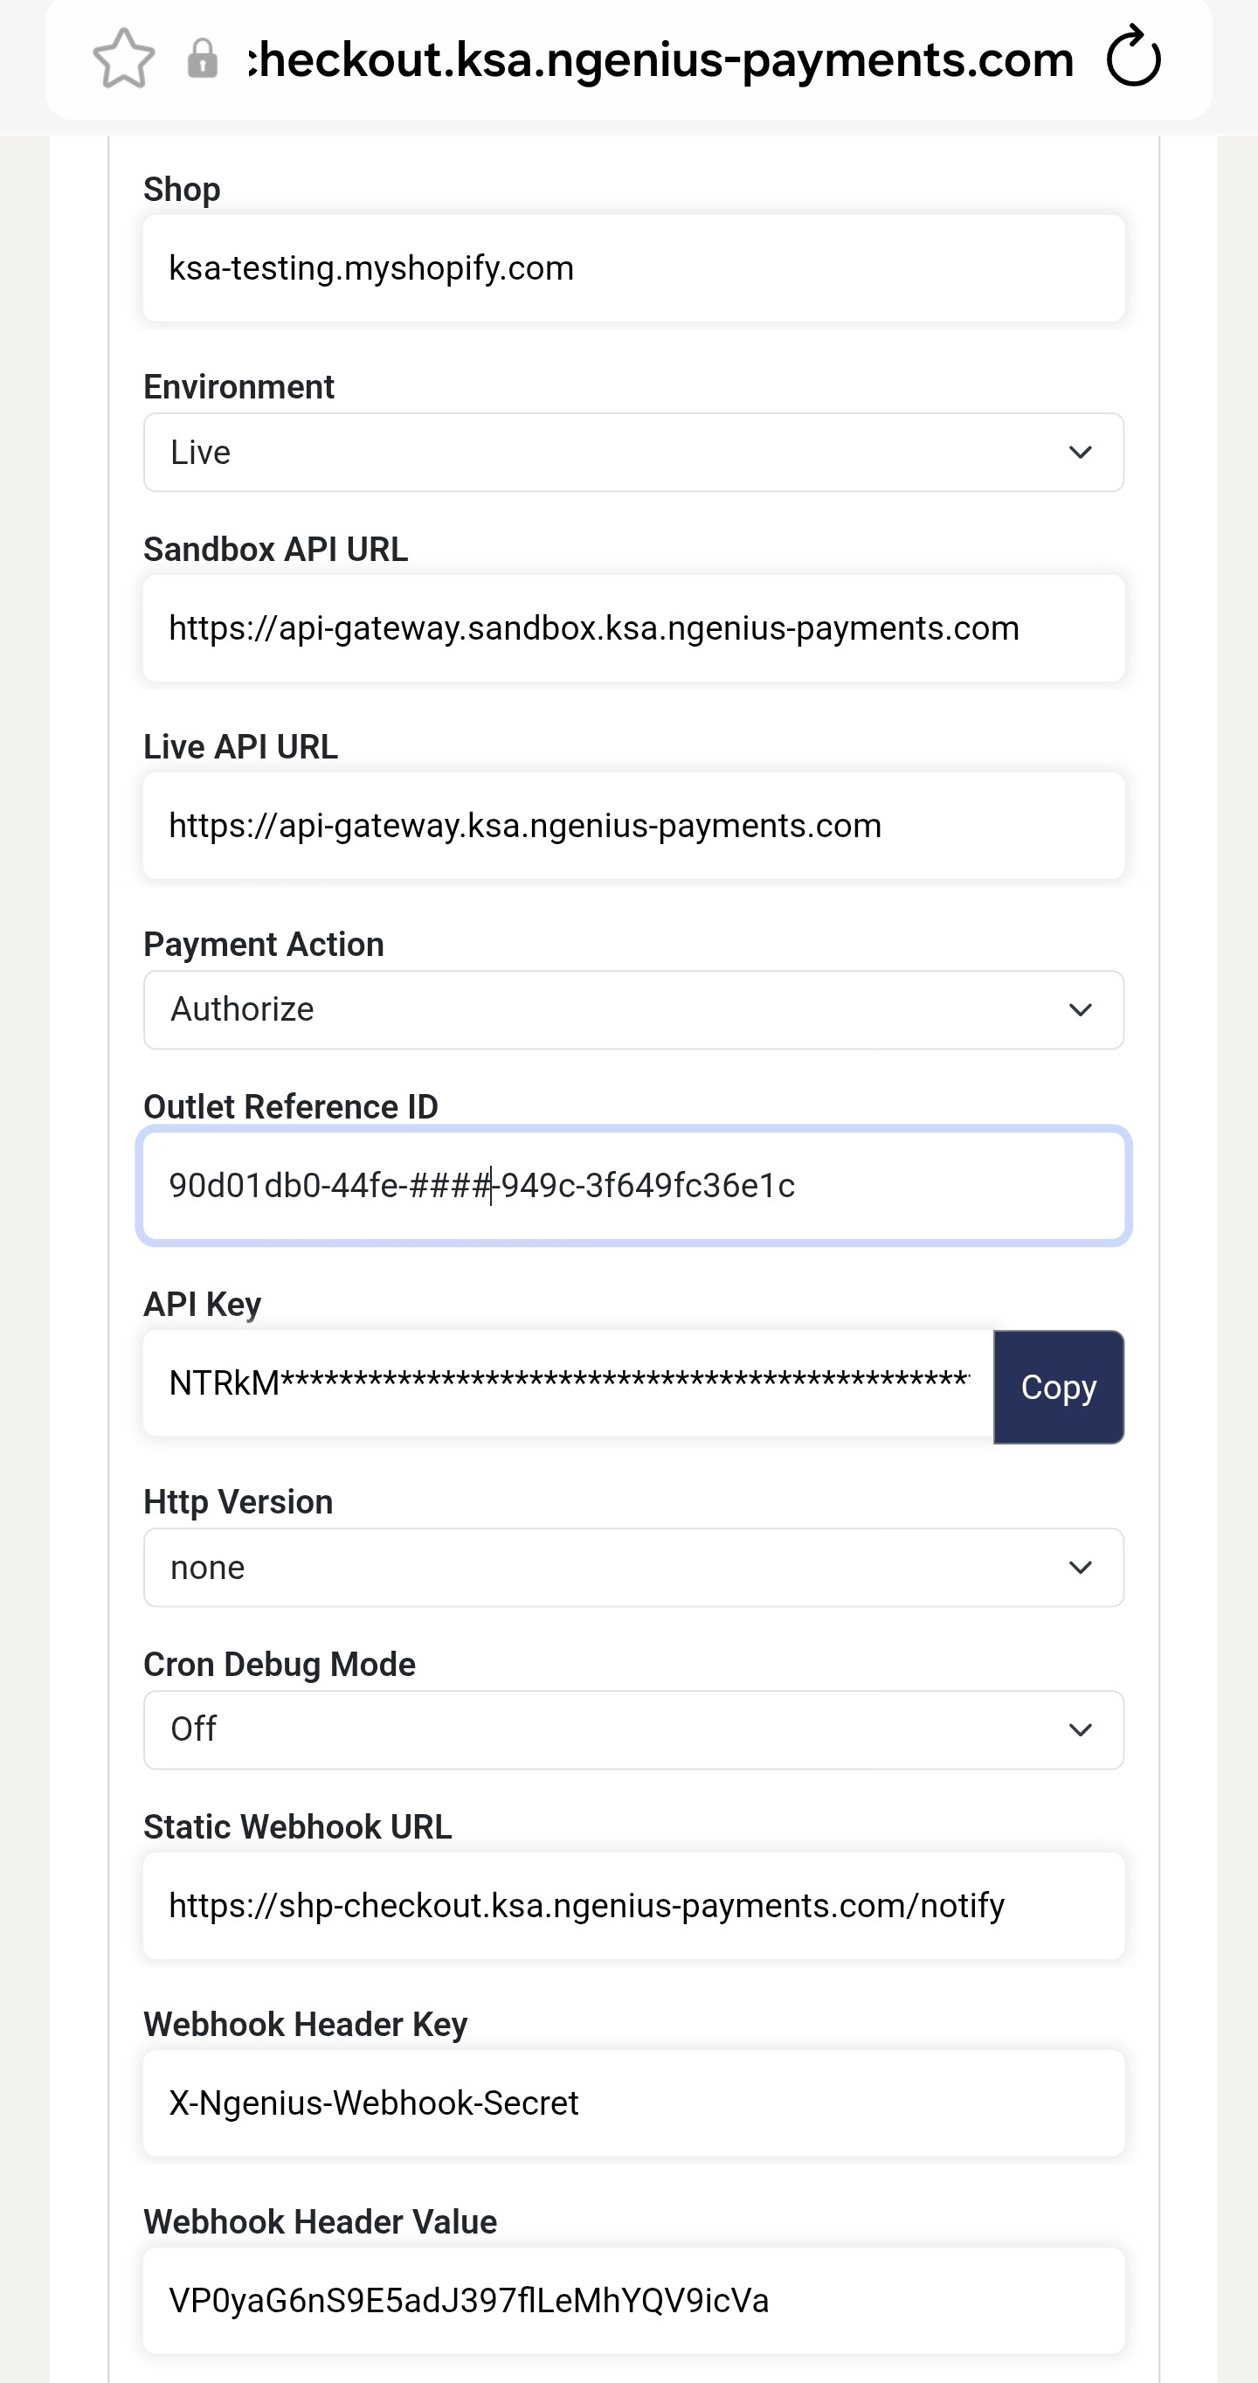
Task: Click the Http Version chevron arrow
Action: tap(1080, 1567)
